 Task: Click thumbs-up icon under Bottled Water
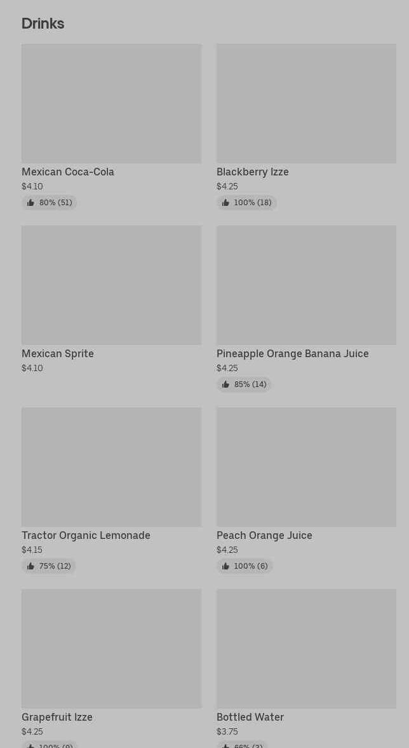(225, 745)
